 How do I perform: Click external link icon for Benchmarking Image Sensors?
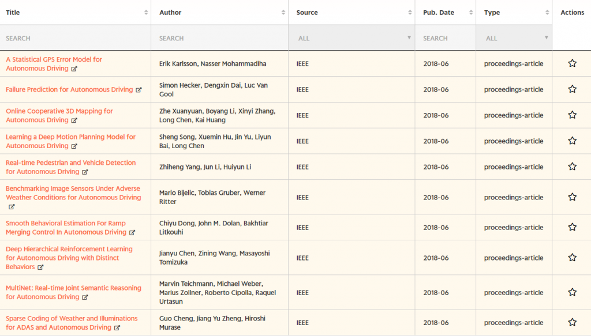click(12, 207)
